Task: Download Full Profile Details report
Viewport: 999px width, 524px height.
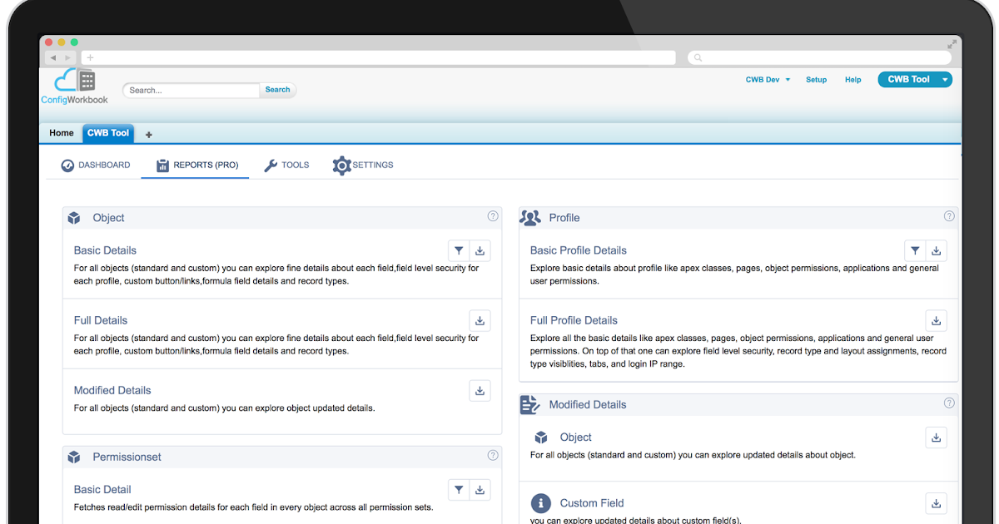Action: coord(937,320)
